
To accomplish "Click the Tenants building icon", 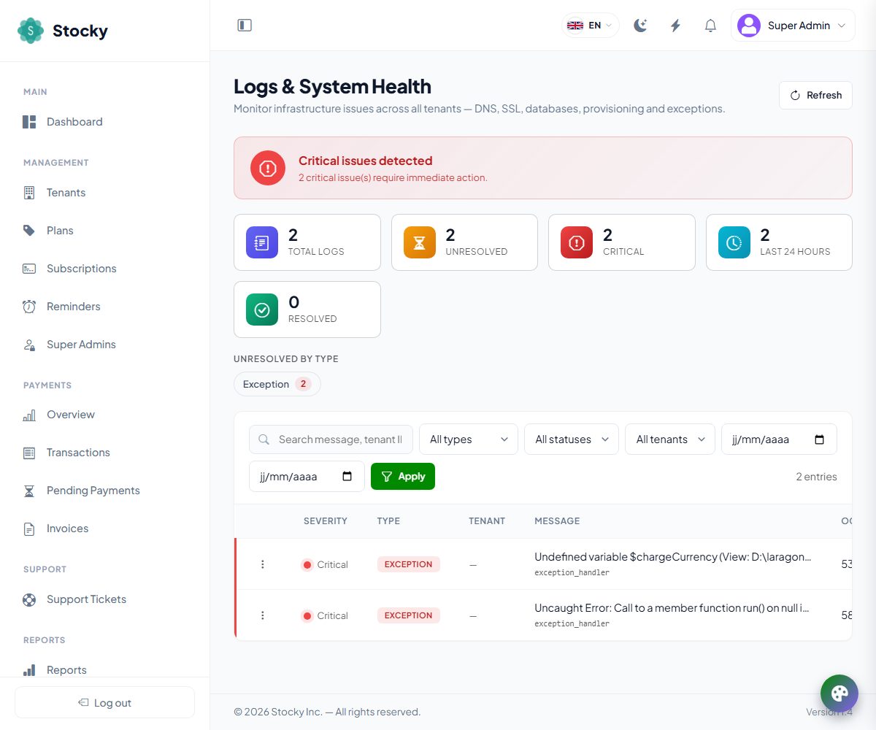I will click(x=29, y=193).
